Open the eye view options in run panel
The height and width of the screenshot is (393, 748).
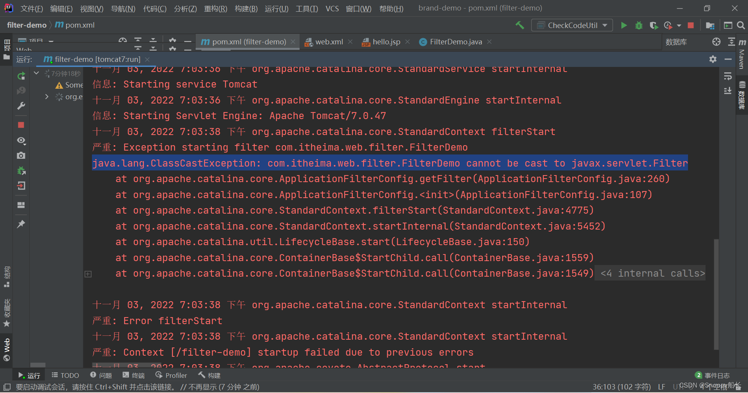[x=21, y=140]
